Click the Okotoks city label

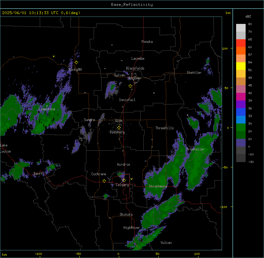point(126,214)
